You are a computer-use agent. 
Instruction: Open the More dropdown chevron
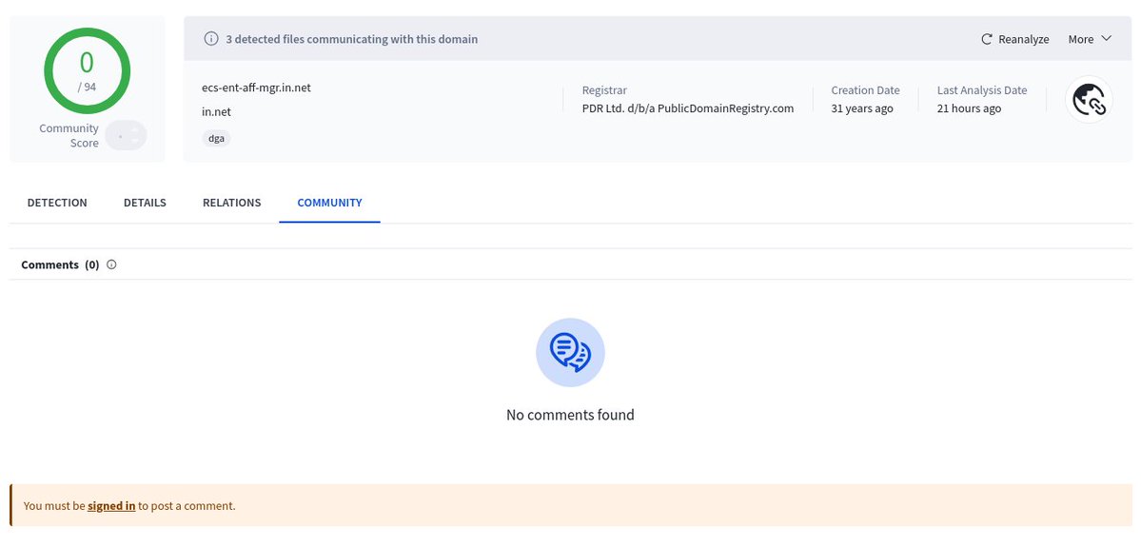coord(1107,39)
